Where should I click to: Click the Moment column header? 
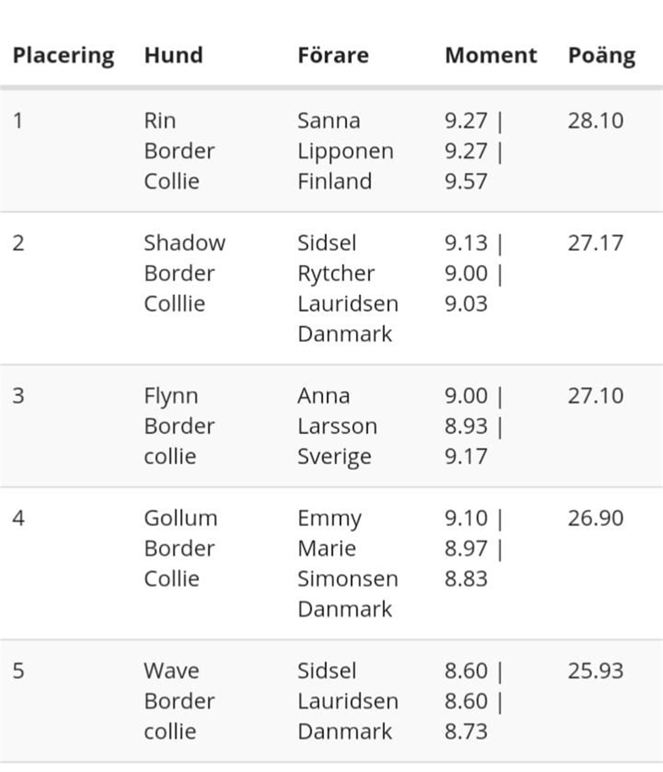491,55
